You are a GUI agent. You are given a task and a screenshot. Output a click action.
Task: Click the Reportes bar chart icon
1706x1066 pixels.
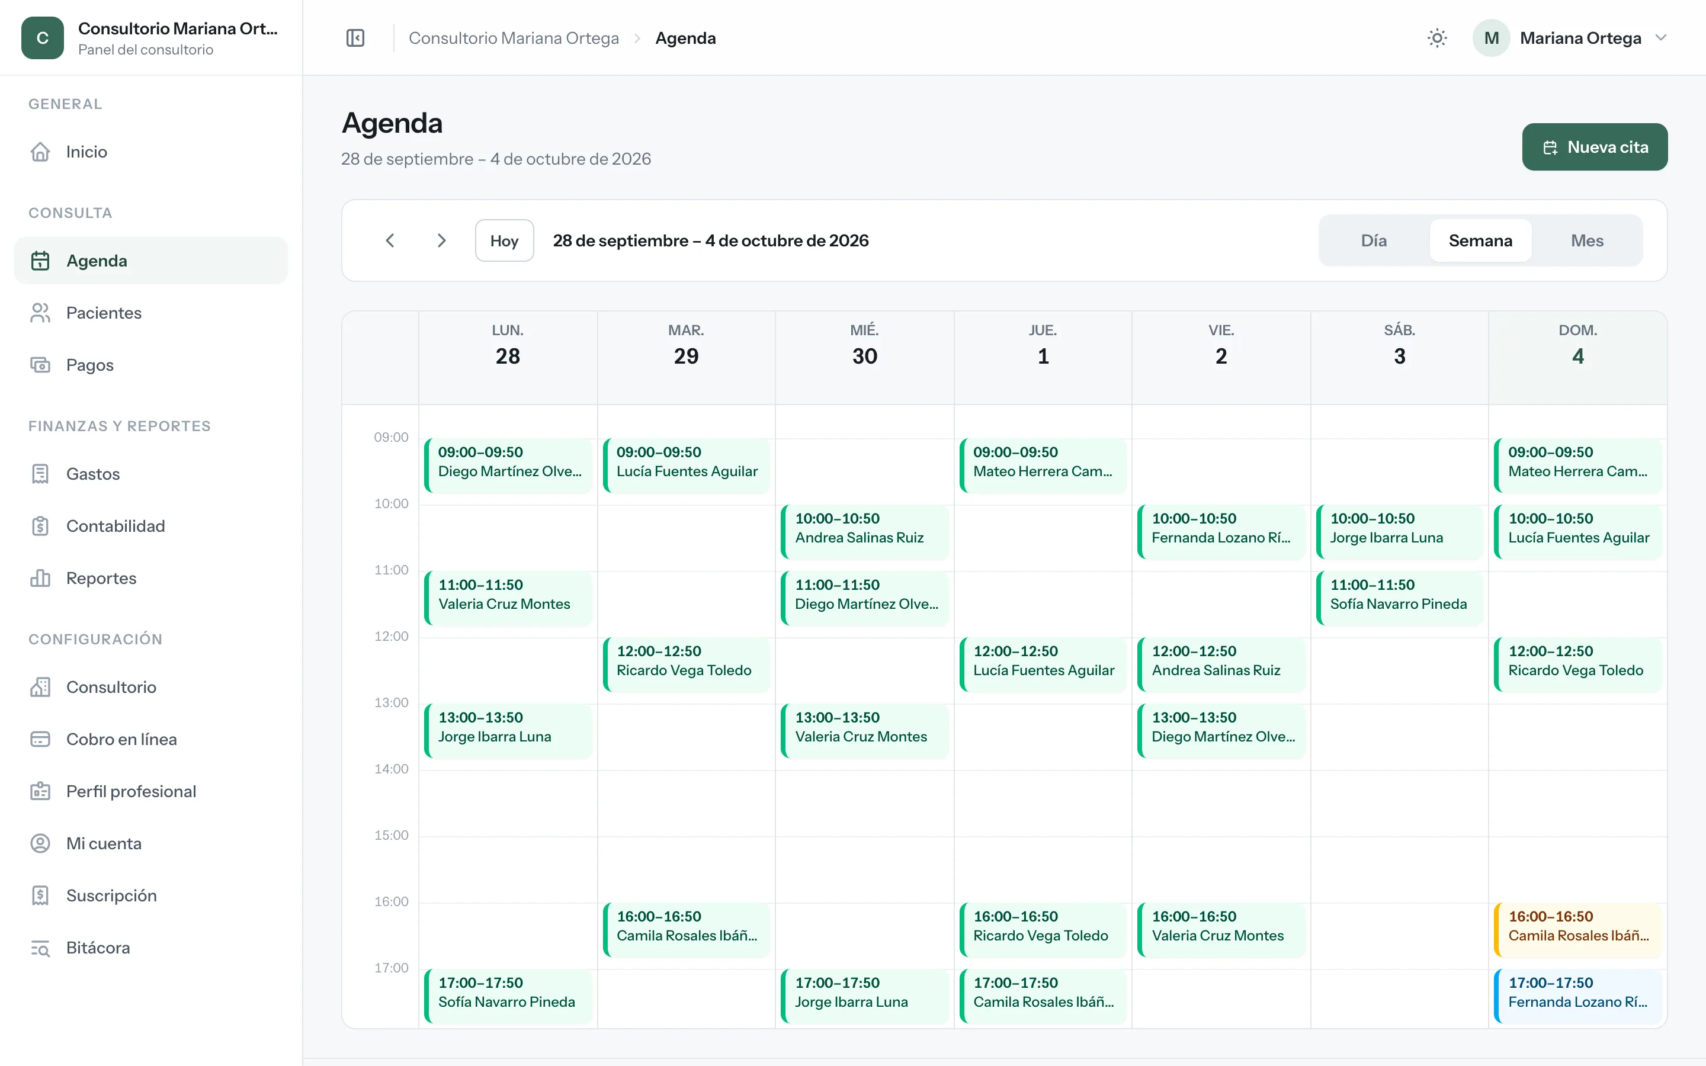[x=40, y=578]
